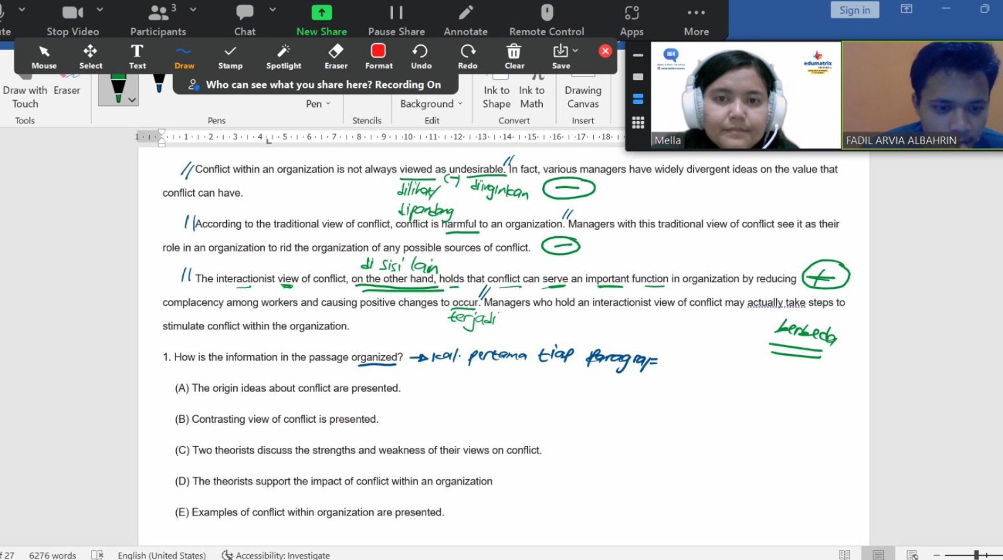Switch video panel to grid view
Screen dimensions: 1003x560
click(x=638, y=123)
